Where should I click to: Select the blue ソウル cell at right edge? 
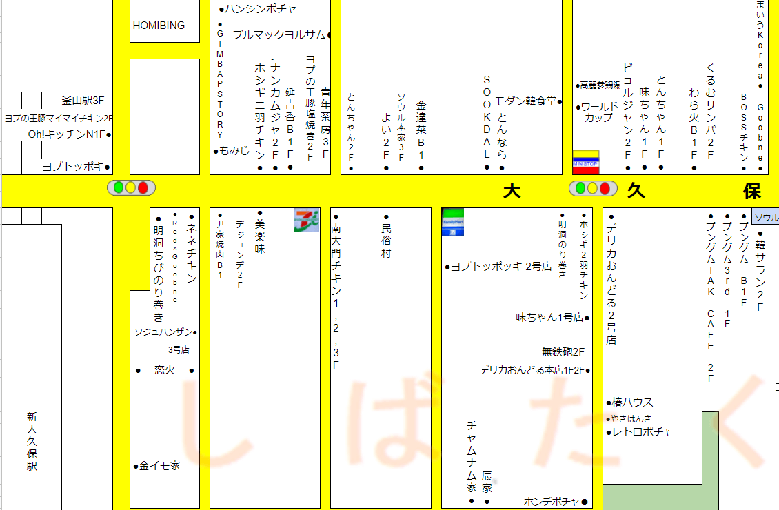(765, 218)
